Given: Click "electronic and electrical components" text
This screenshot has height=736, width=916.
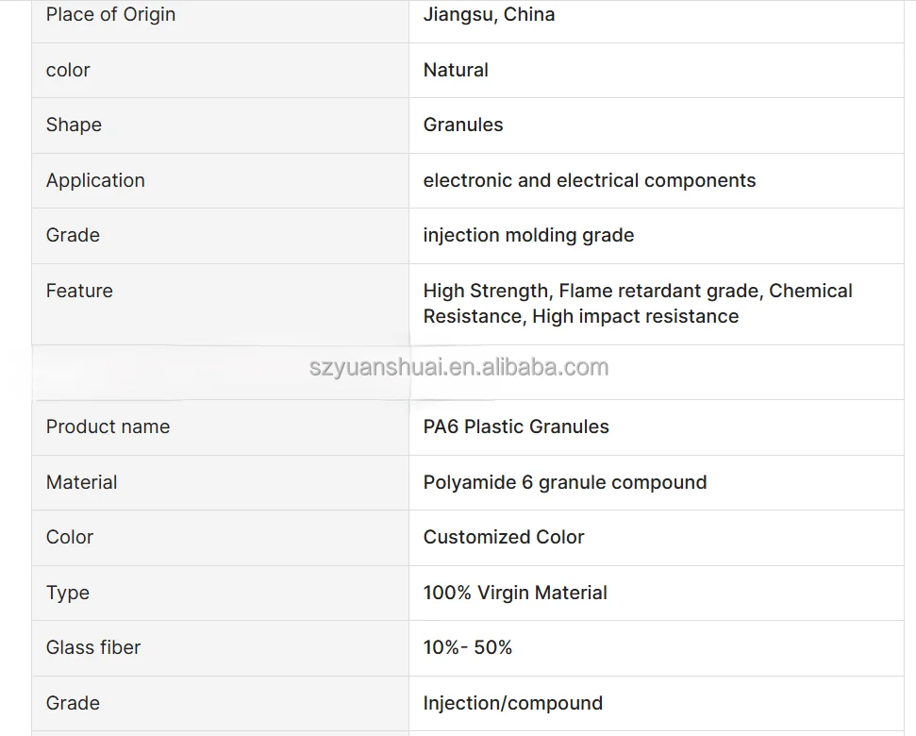Looking at the screenshot, I should [x=590, y=180].
